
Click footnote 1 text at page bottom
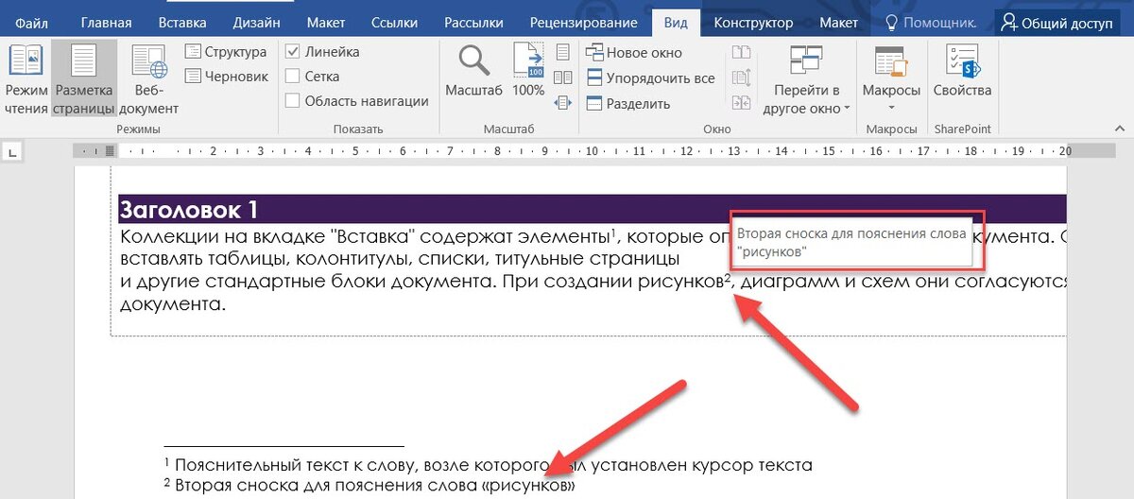[x=488, y=465]
